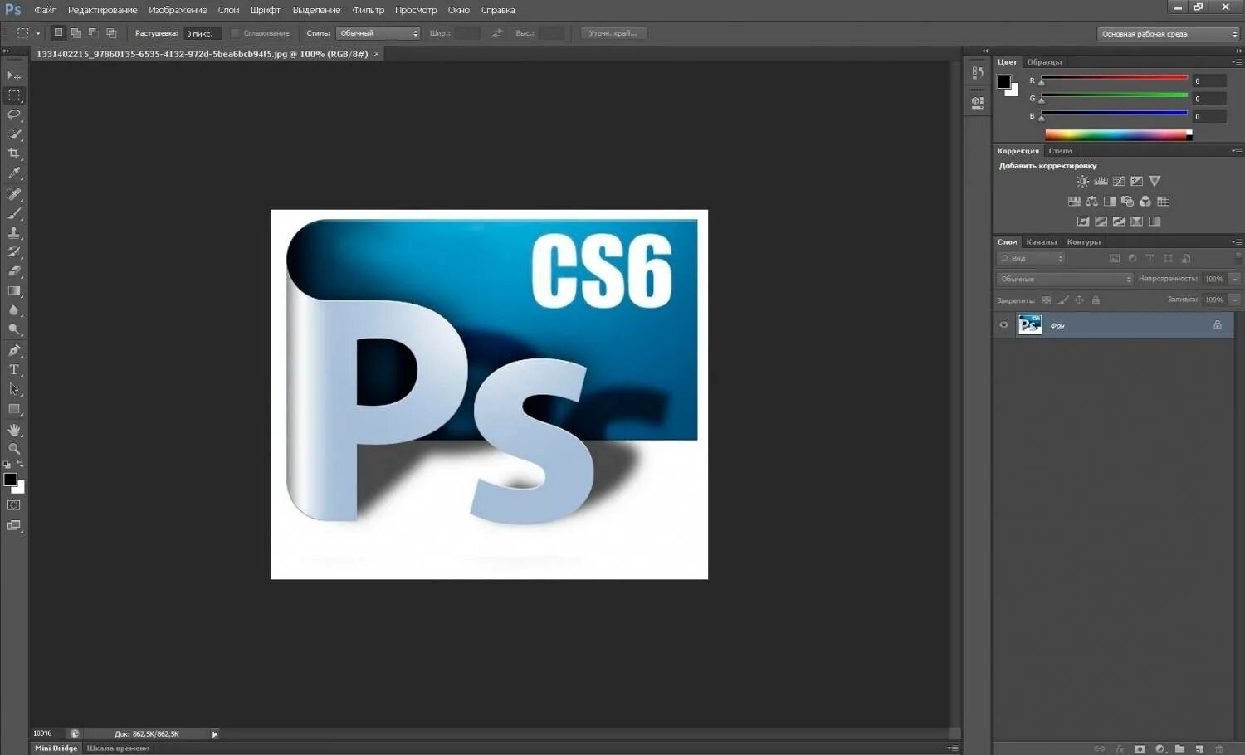The width and height of the screenshot is (1245, 755).
Task: Add an Invert adjustment
Action: pyautogui.click(x=1083, y=222)
